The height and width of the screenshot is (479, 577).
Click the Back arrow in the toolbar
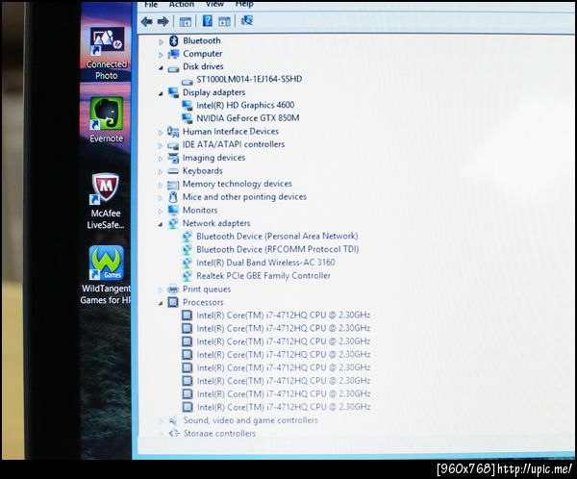pos(147,22)
